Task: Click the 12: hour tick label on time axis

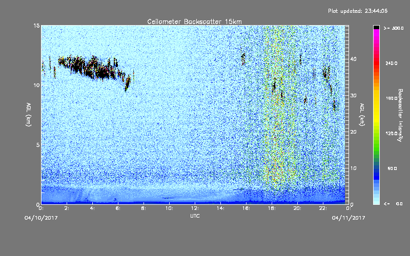Action: (x=195, y=208)
